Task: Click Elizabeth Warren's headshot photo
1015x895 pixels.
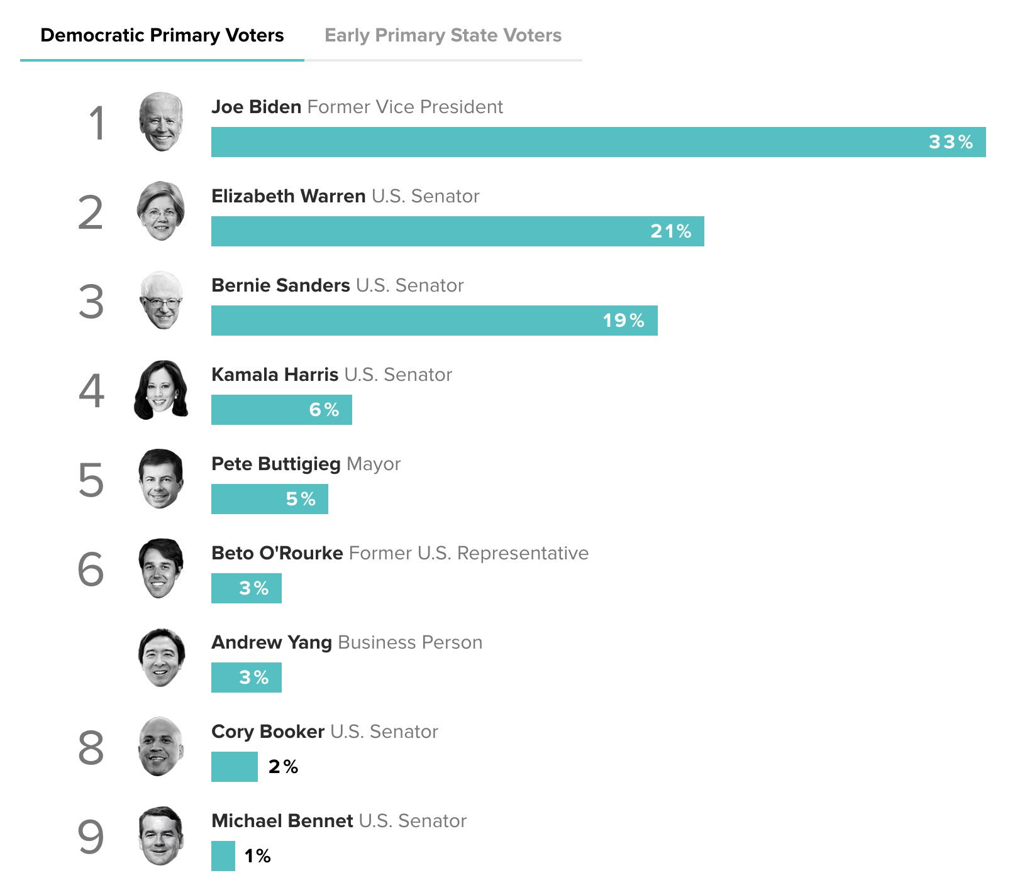Action: [x=161, y=211]
